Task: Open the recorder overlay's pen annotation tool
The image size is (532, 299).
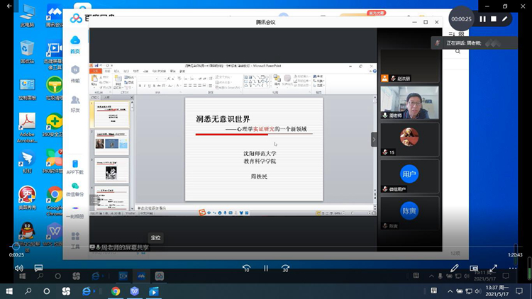Action: tap(505, 19)
